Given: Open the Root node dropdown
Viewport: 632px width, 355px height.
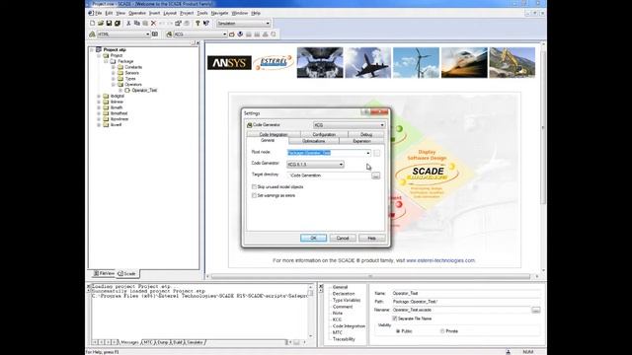Looking at the screenshot, I should pyautogui.click(x=368, y=153).
